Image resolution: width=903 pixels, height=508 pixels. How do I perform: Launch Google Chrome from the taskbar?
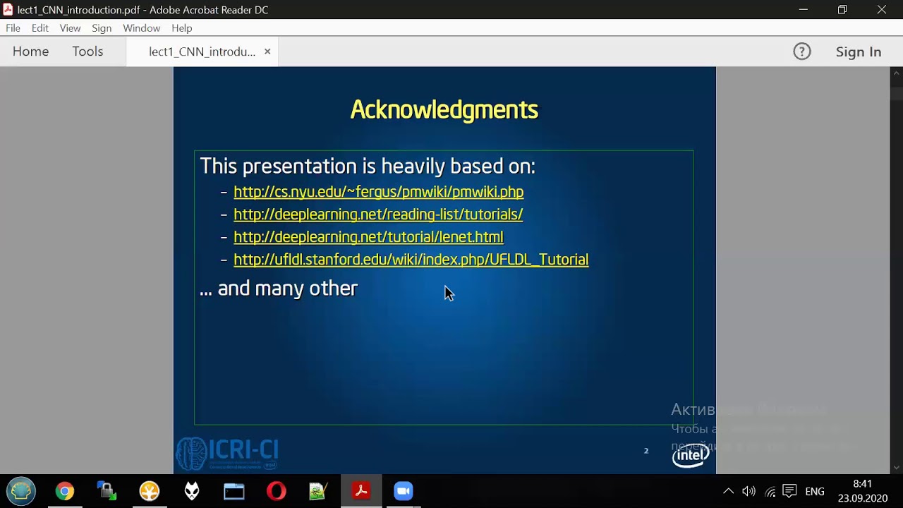[64, 491]
